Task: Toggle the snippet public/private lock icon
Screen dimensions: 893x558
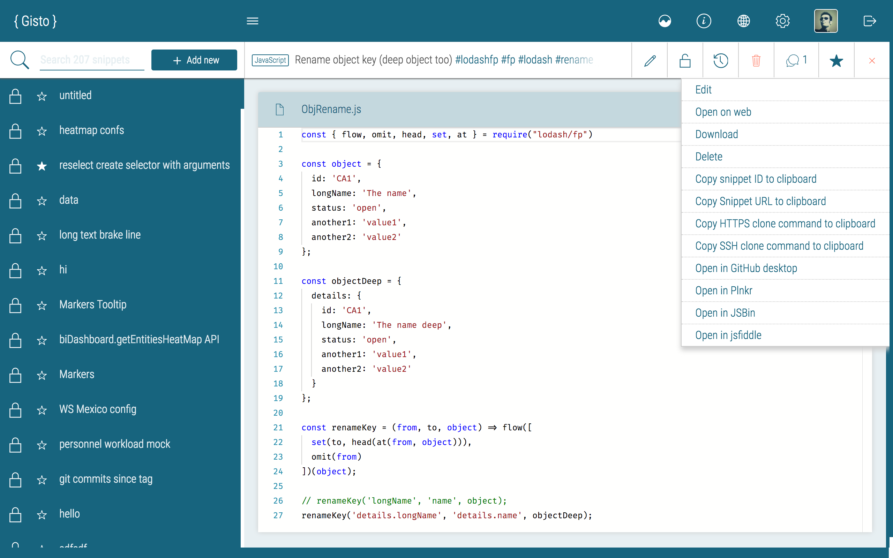Action: click(x=685, y=61)
